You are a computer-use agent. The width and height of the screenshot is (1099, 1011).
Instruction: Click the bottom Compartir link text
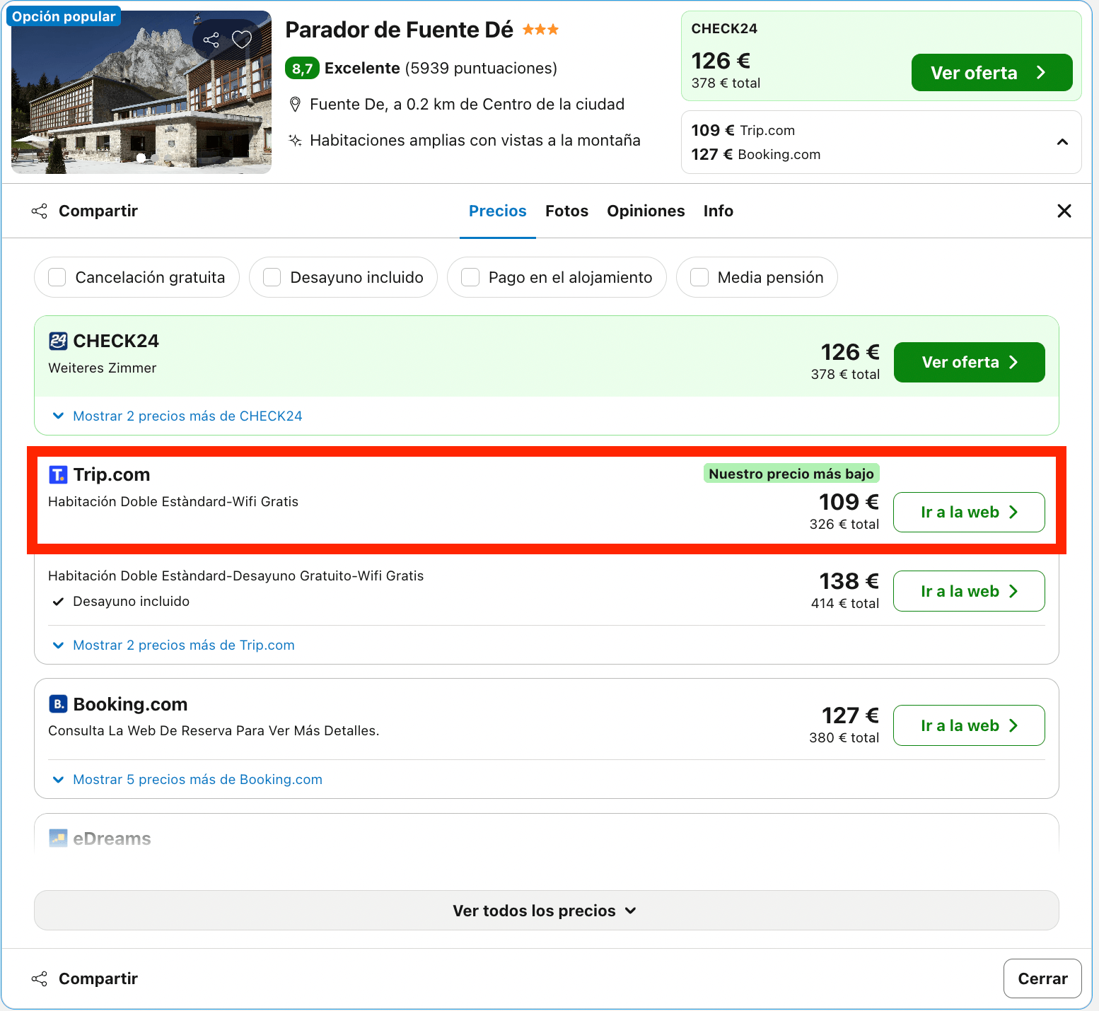click(x=98, y=978)
